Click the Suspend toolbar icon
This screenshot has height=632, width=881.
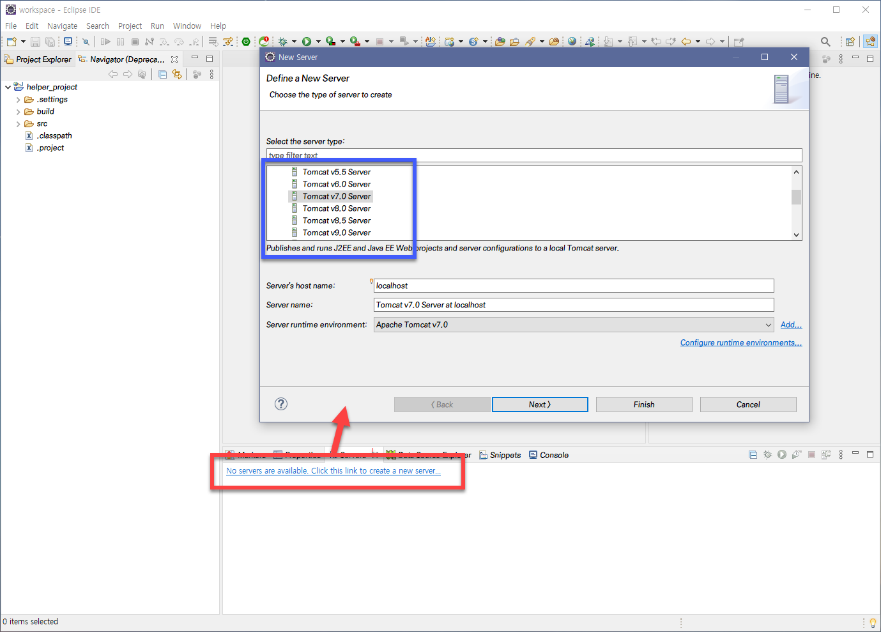coord(120,42)
